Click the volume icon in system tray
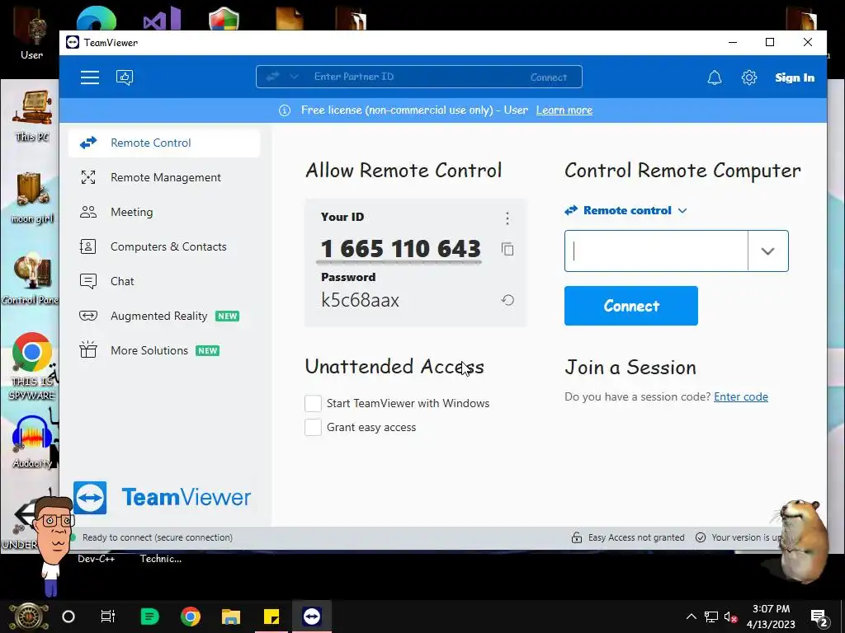This screenshot has width=845, height=633. 731,617
